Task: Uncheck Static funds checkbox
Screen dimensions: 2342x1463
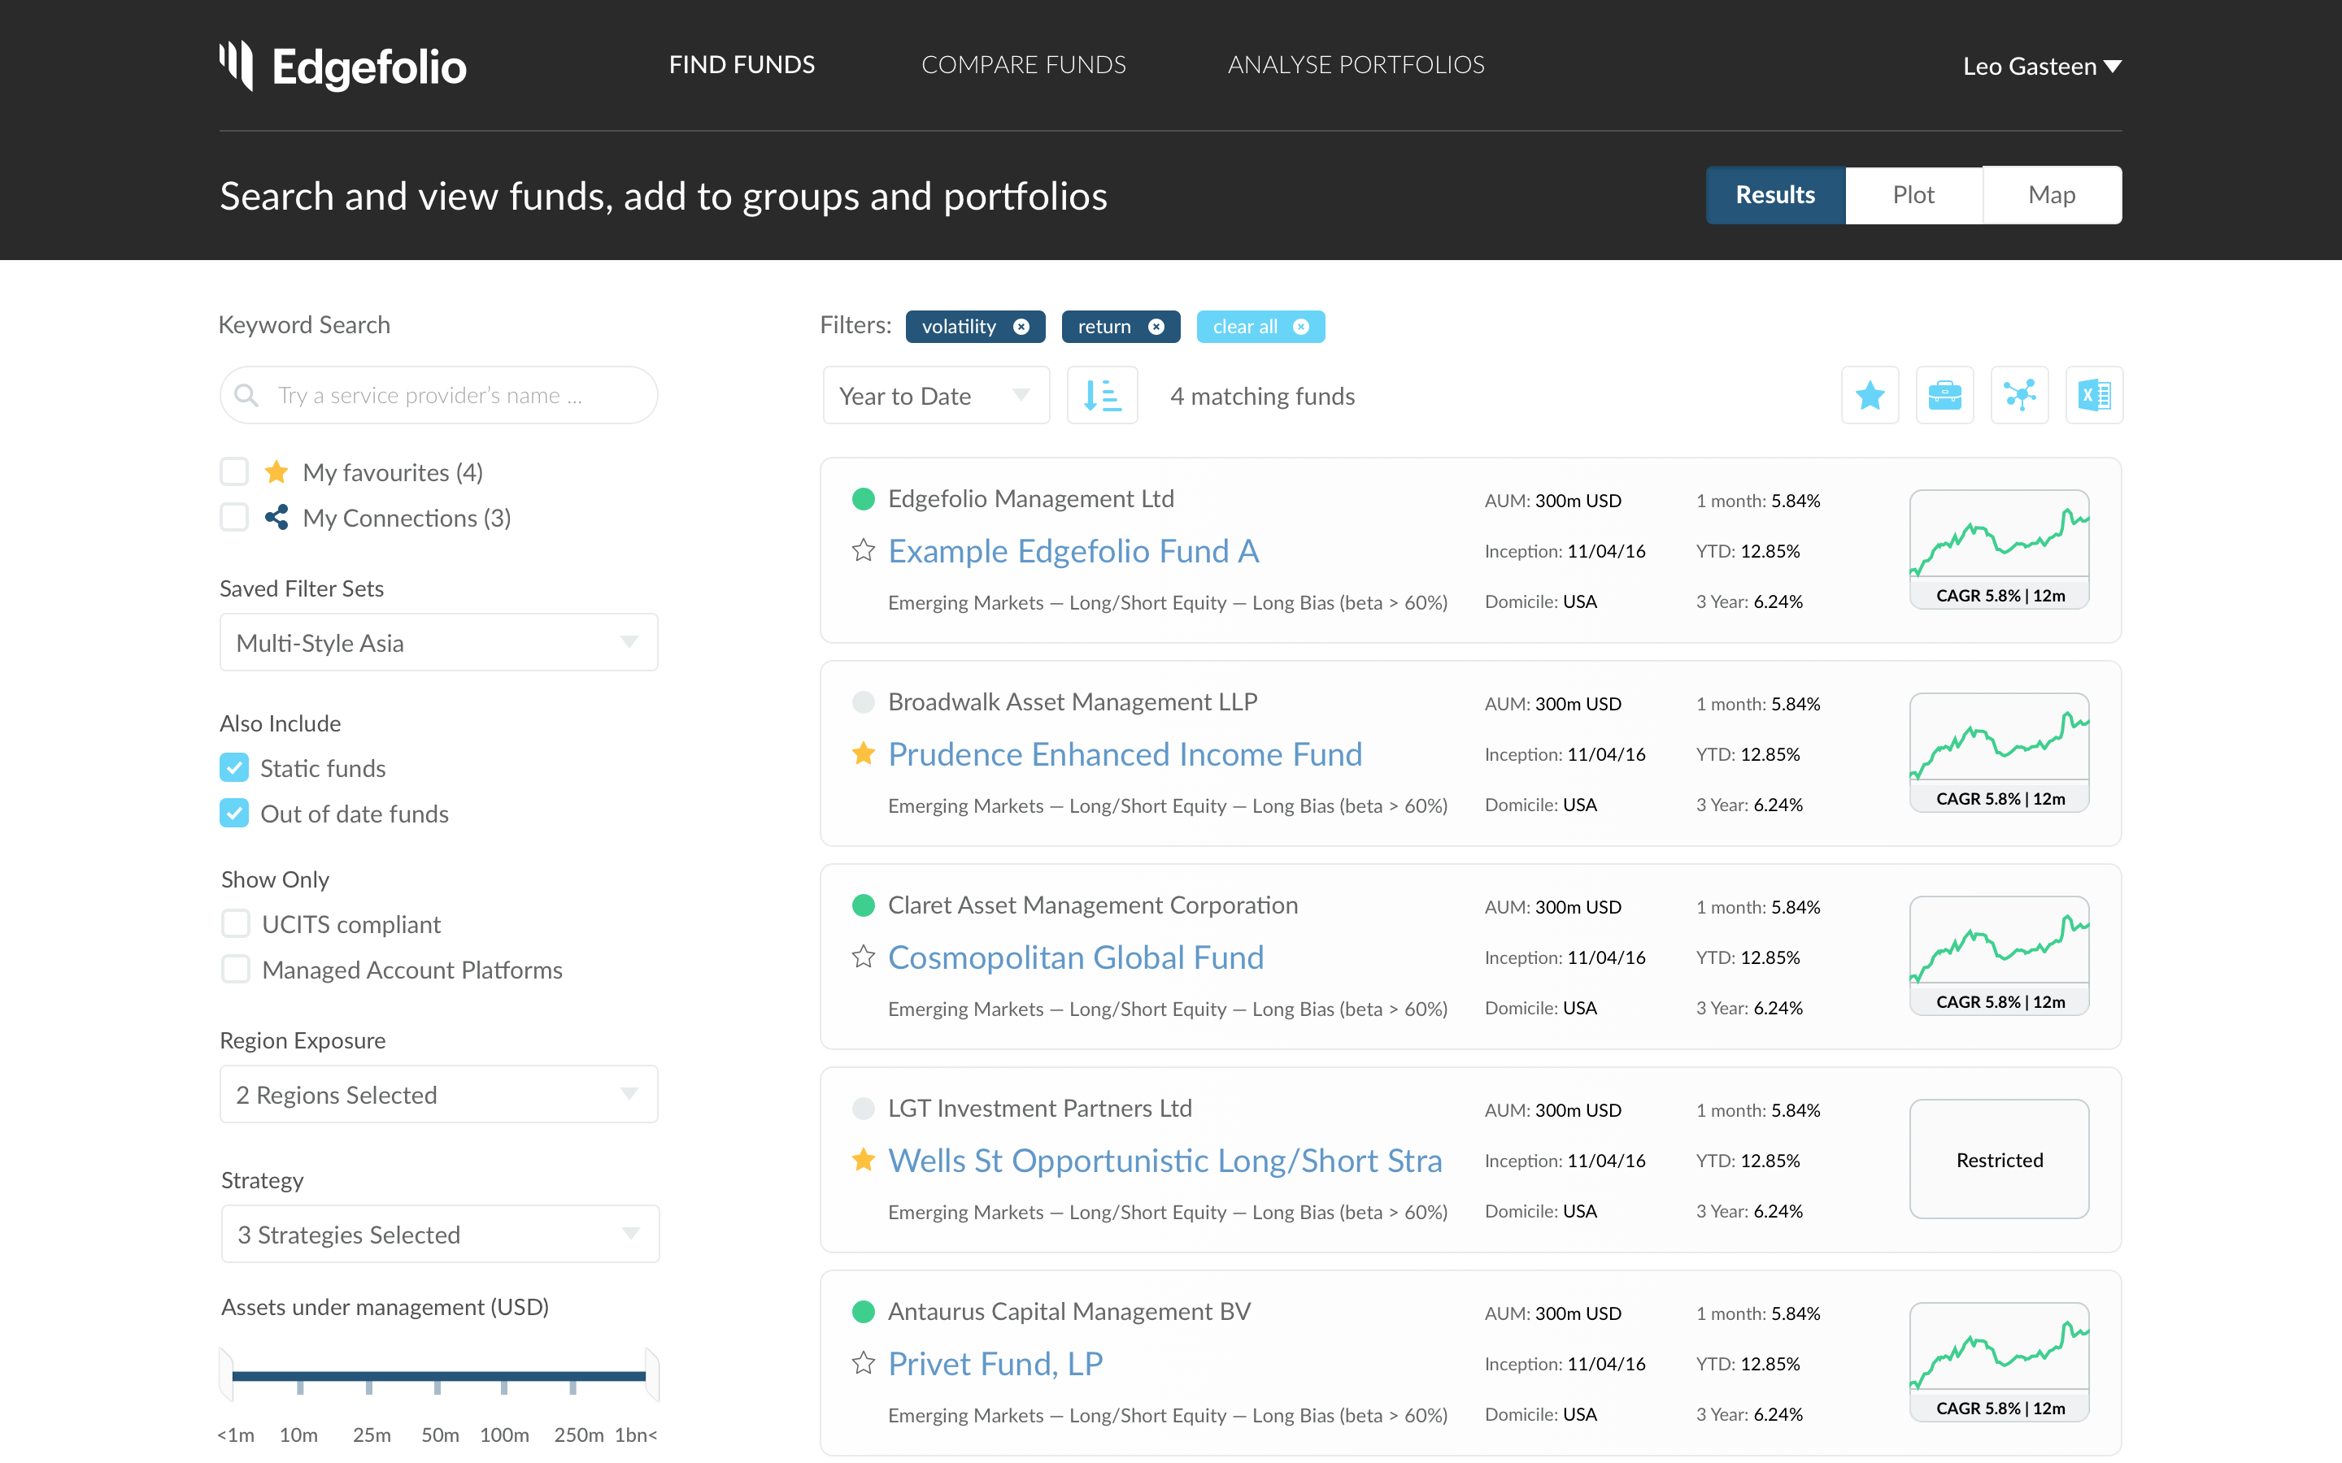Action: click(234, 768)
